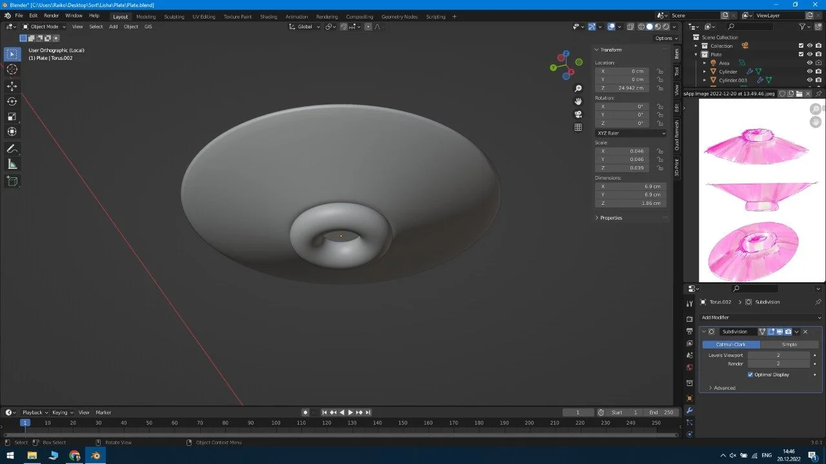Select the Move tool
826x464 pixels.
click(12, 86)
